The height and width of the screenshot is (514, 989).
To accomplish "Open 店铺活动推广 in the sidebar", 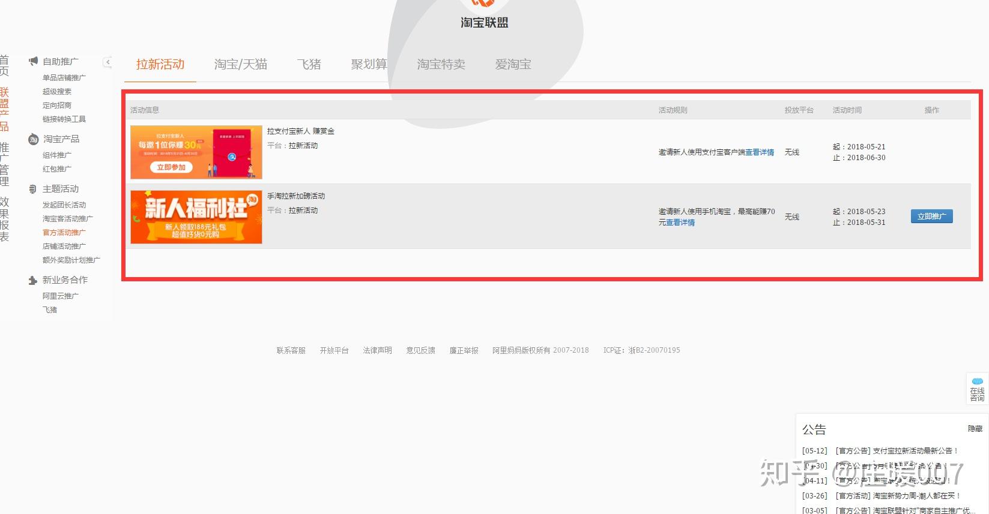I will (x=64, y=246).
